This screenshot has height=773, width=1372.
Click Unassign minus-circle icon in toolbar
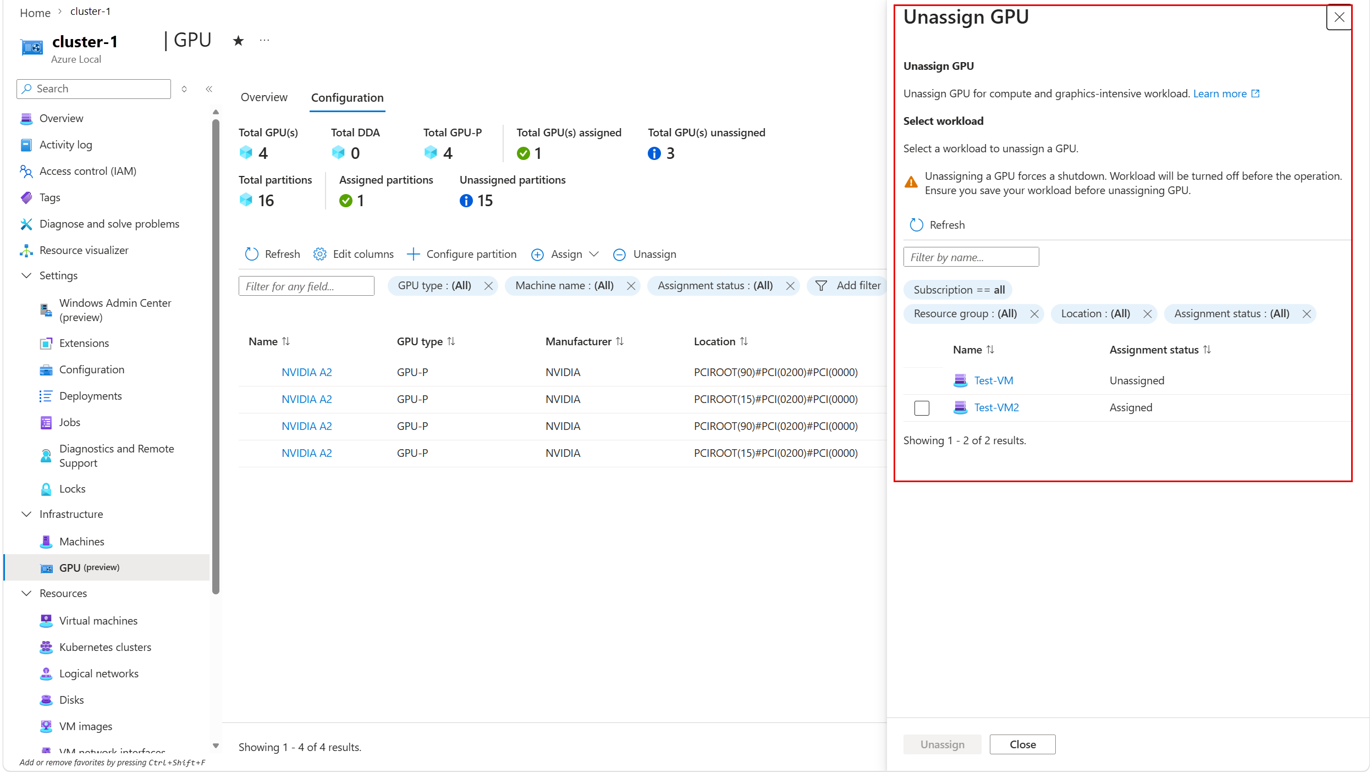[x=619, y=255]
